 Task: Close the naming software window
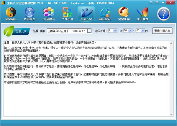click(171, 2)
